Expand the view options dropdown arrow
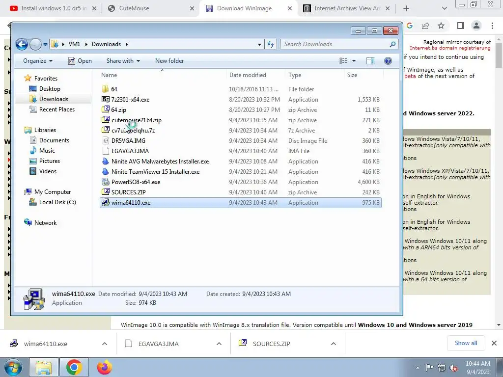Viewport: 503px width, 377px height. coord(354,61)
